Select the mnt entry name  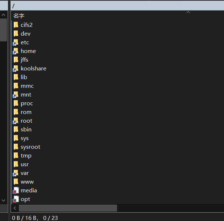point(26,95)
